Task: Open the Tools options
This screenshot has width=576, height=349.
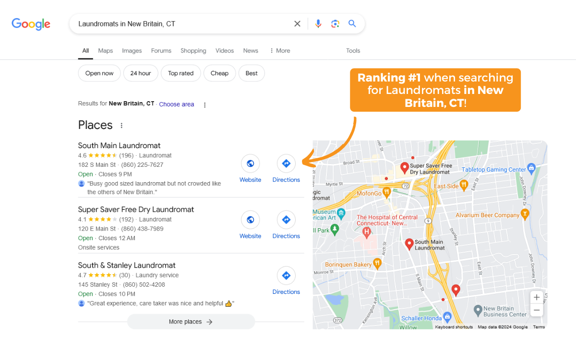Action: (353, 51)
